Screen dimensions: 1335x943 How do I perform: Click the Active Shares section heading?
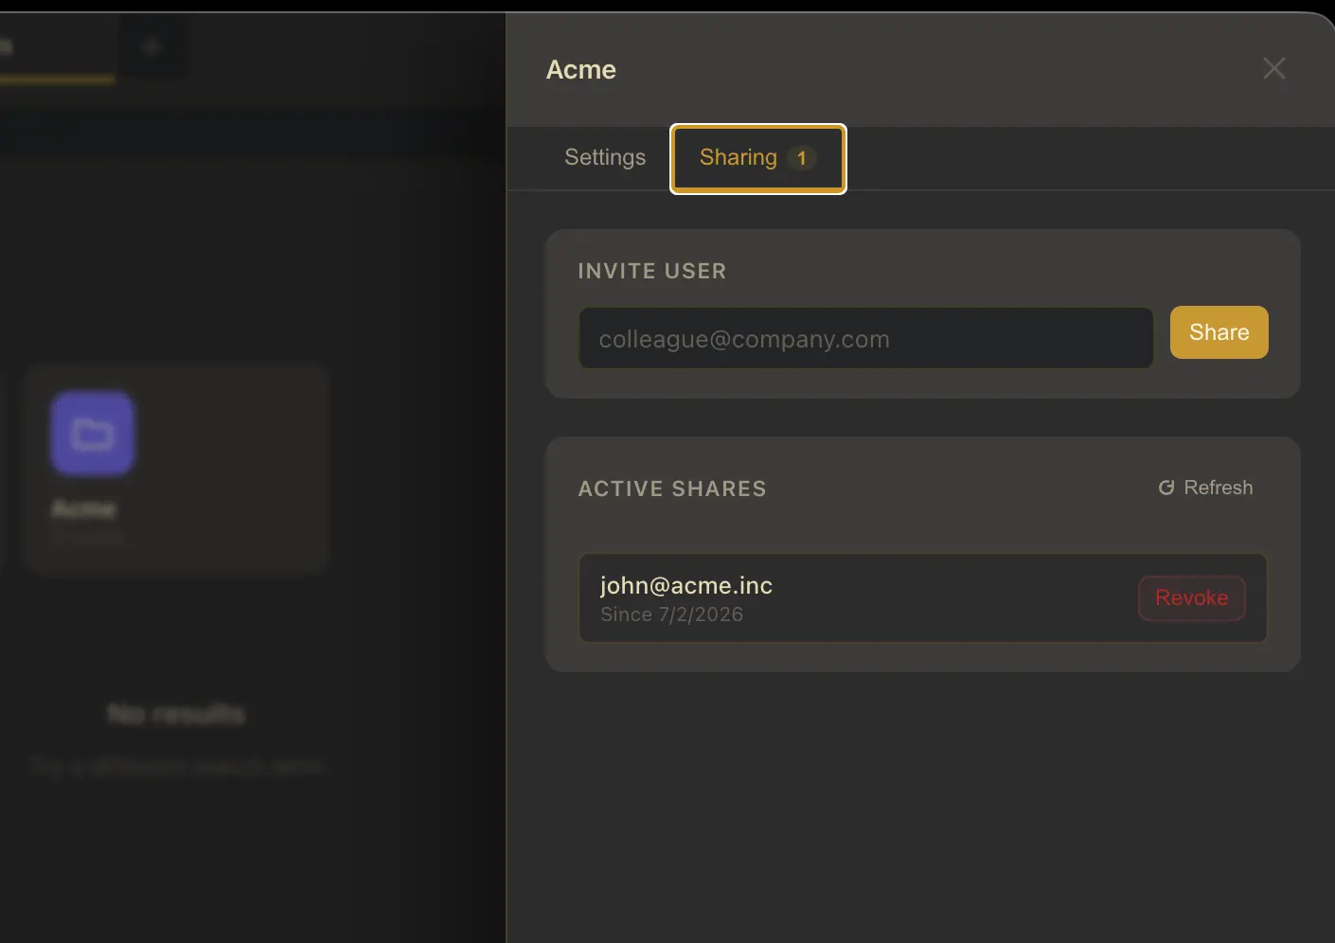click(x=672, y=489)
